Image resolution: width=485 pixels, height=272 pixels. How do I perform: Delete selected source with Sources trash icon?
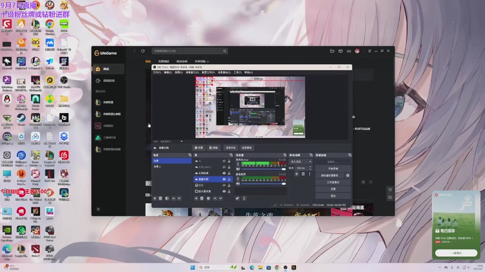(202, 198)
